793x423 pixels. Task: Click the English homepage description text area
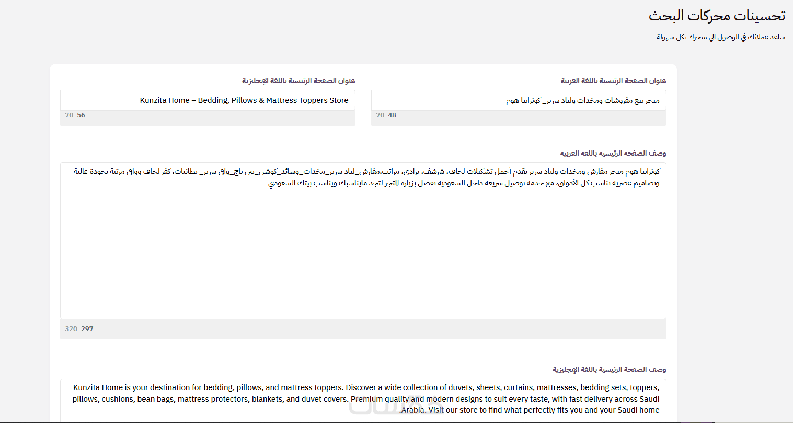click(x=363, y=401)
